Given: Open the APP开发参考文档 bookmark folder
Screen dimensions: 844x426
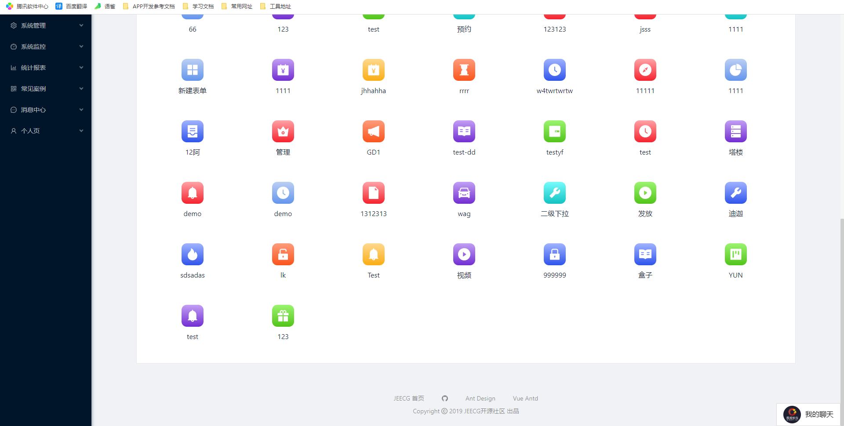Looking at the screenshot, I should pyautogui.click(x=149, y=6).
